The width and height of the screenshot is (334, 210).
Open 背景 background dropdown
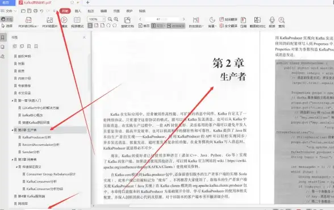[212, 22]
